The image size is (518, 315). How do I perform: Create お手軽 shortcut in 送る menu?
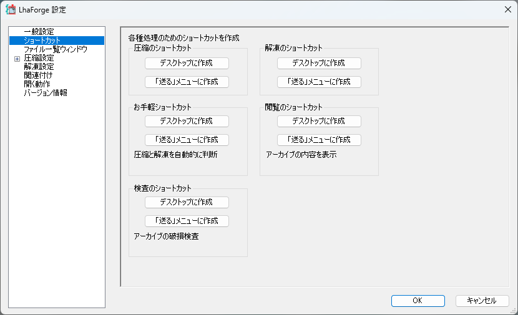click(187, 140)
